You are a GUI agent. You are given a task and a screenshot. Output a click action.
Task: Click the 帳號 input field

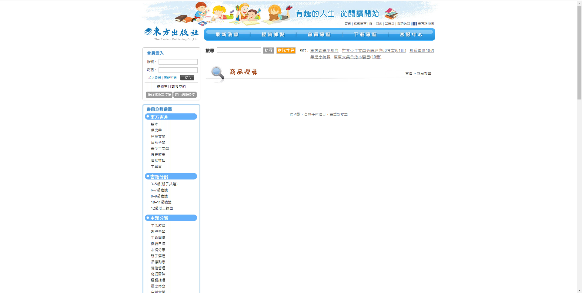point(178,62)
